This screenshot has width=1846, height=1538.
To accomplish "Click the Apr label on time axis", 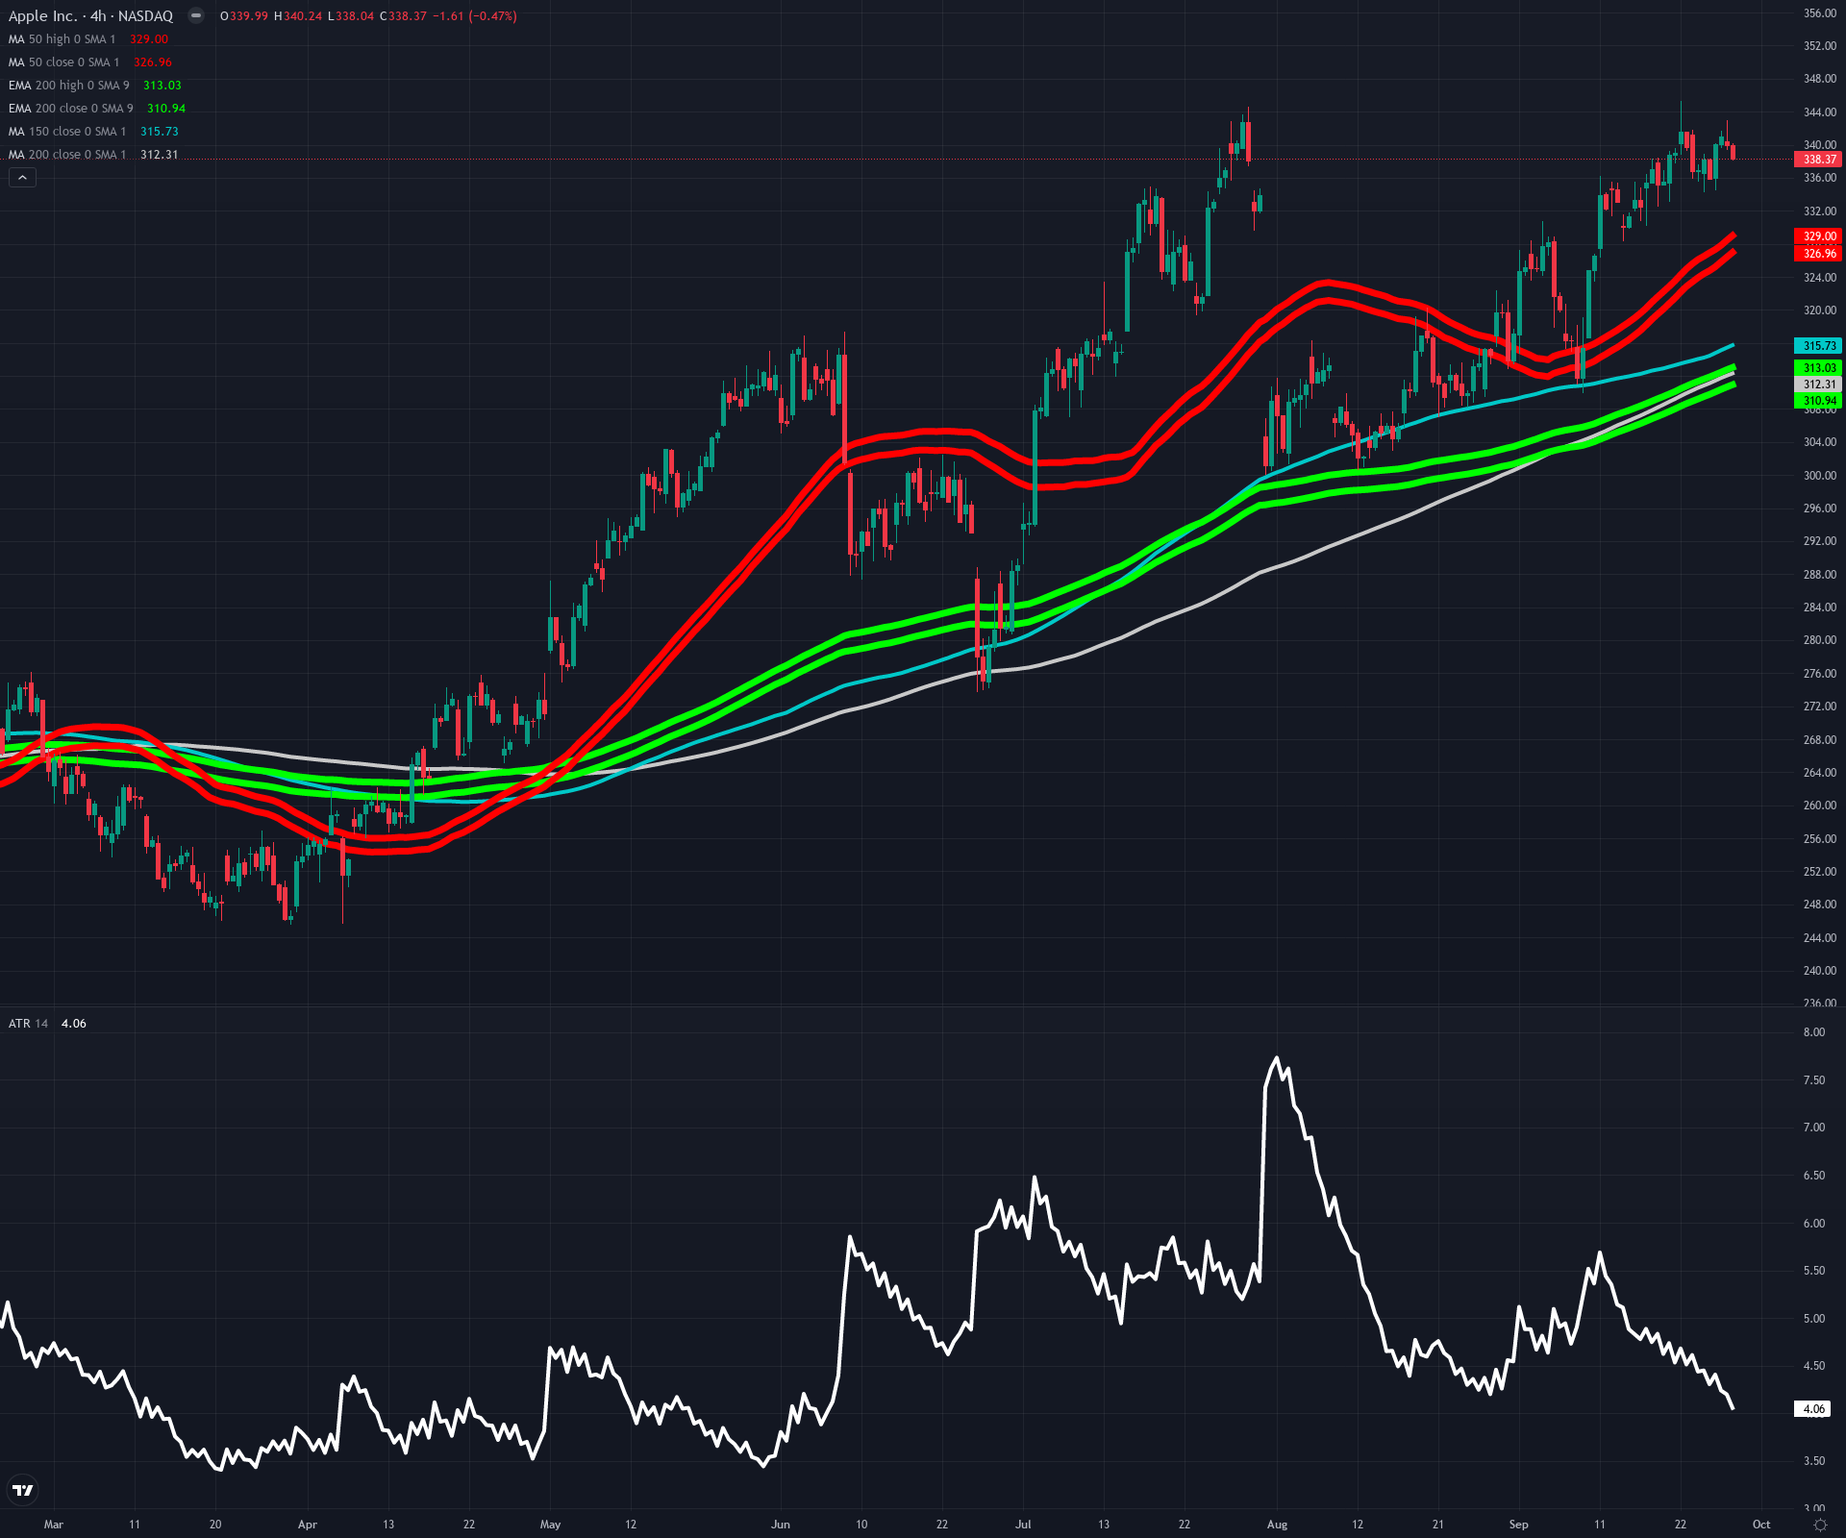I will click(308, 1525).
